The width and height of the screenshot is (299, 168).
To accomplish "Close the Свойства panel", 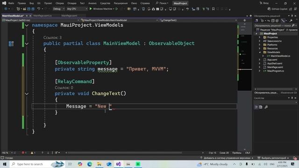I will click(x=296, y=98).
